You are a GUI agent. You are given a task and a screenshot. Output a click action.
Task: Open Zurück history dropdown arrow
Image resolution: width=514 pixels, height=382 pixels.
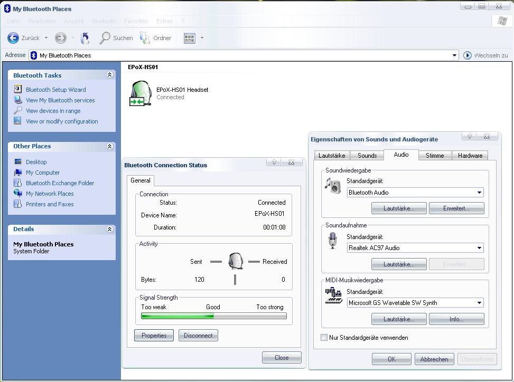(46, 38)
